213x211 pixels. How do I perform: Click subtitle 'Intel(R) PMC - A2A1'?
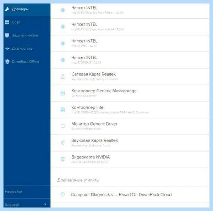[84, 46]
